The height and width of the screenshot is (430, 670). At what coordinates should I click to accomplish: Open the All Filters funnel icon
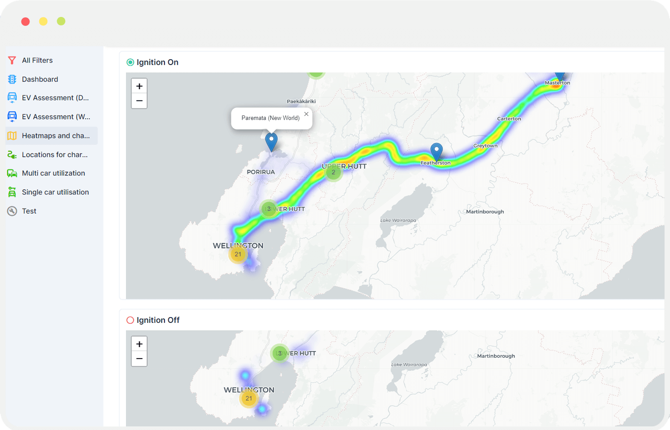point(12,60)
